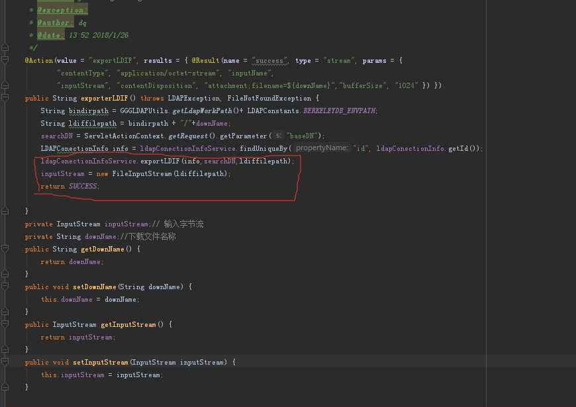Viewport: 576px width, 407px height.
Task: Click the BERKELEYDB_ENVPATH constant
Action: tap(340, 111)
